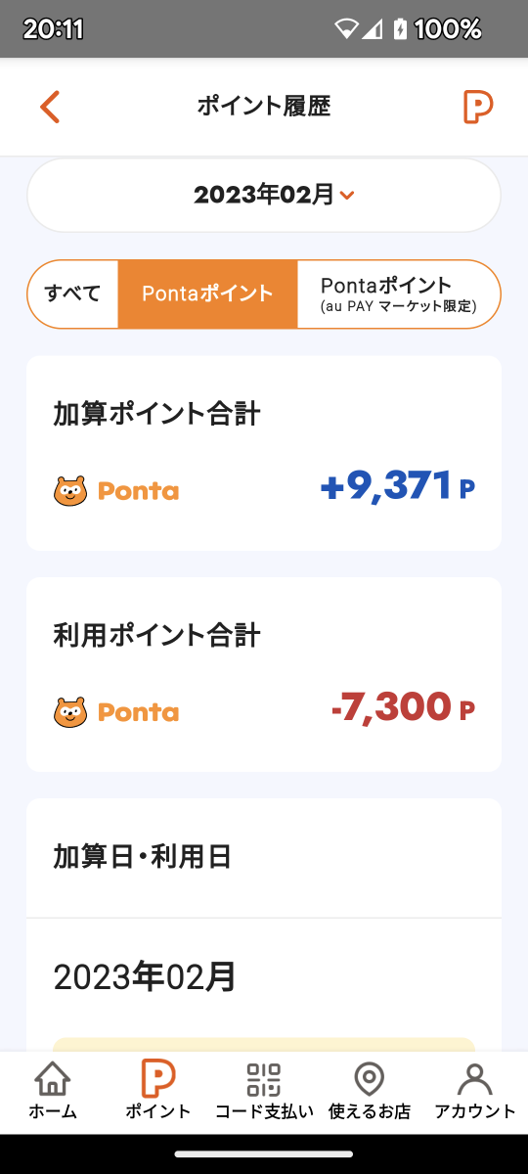Image resolution: width=528 pixels, height=1174 pixels.
Task: Tap the -7,300 P used total
Action: pos(403,707)
